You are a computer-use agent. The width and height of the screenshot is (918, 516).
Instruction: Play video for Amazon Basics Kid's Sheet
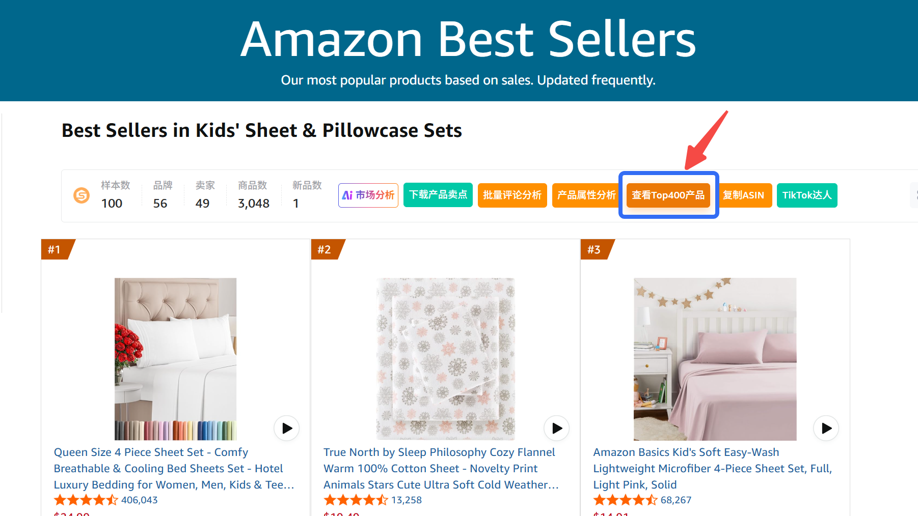point(826,428)
